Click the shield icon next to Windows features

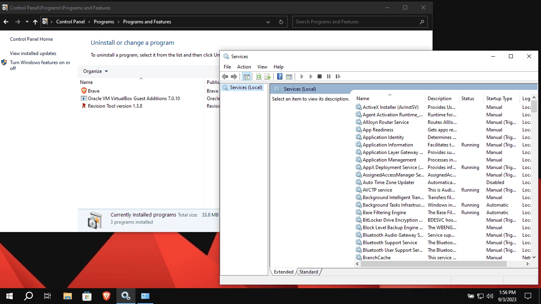tap(4, 63)
